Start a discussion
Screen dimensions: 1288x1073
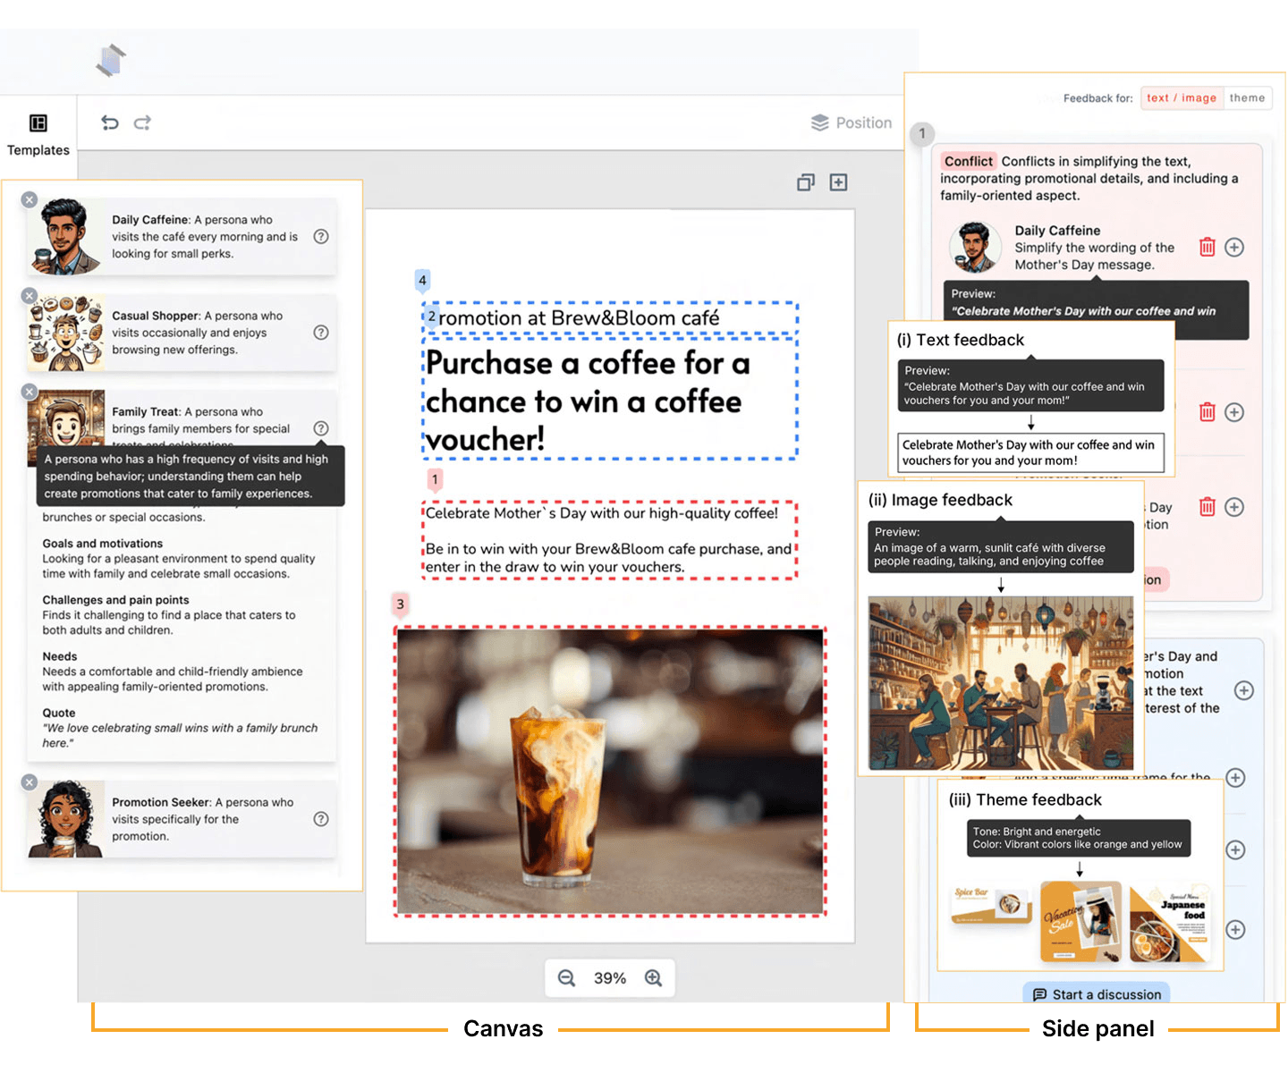[x=1097, y=994]
